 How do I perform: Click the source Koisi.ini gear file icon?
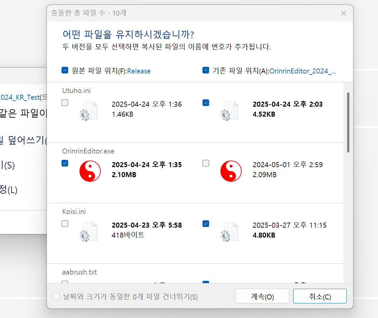tap(88, 232)
